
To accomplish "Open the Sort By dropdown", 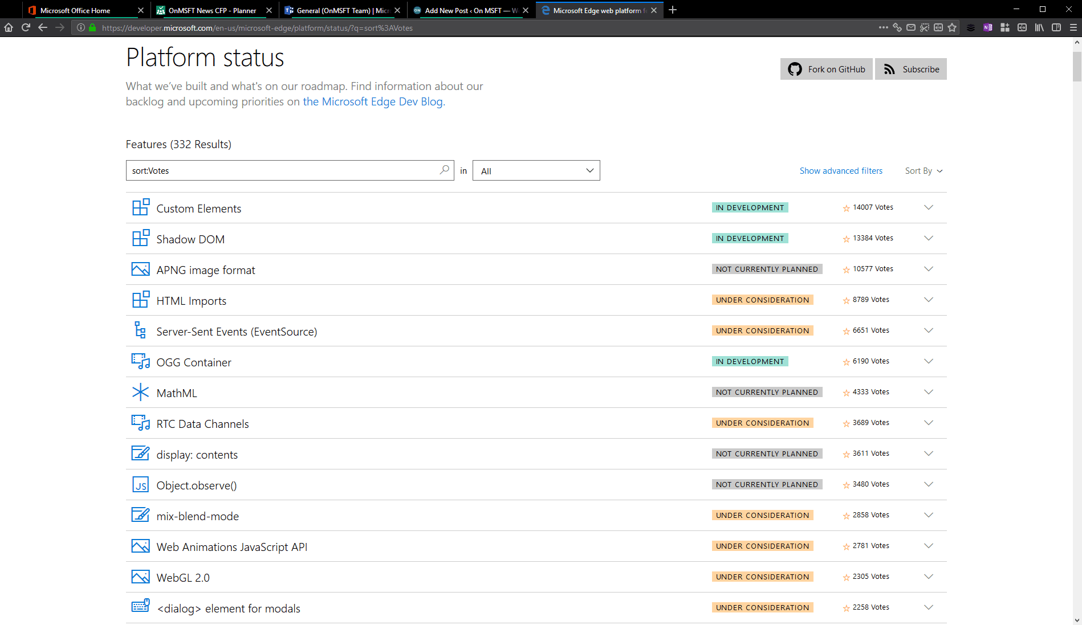I will click(924, 171).
